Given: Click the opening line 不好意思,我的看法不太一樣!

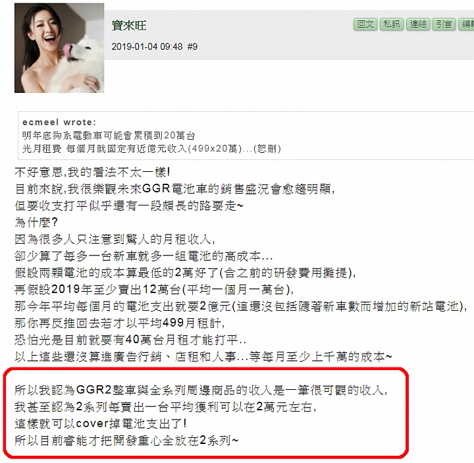Looking at the screenshot, I should pyautogui.click(x=92, y=173).
